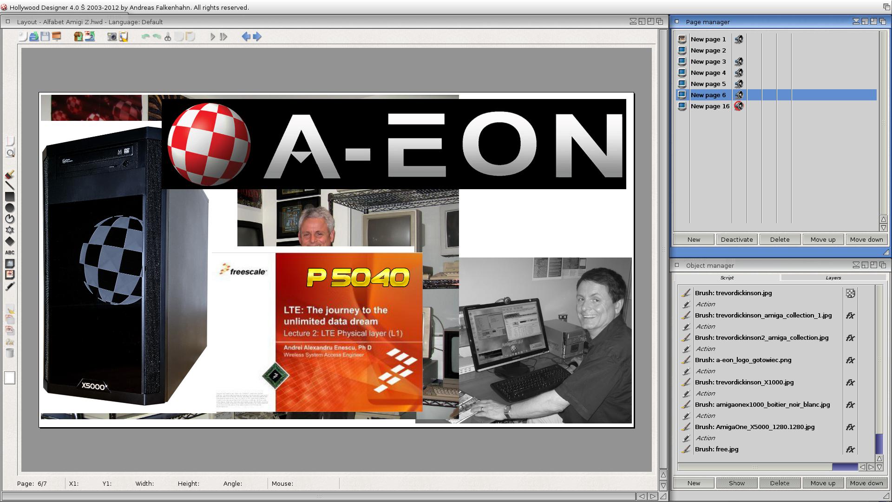The width and height of the screenshot is (892, 502).
Task: Click the scissors Cut icon
Action: pyautogui.click(x=168, y=37)
